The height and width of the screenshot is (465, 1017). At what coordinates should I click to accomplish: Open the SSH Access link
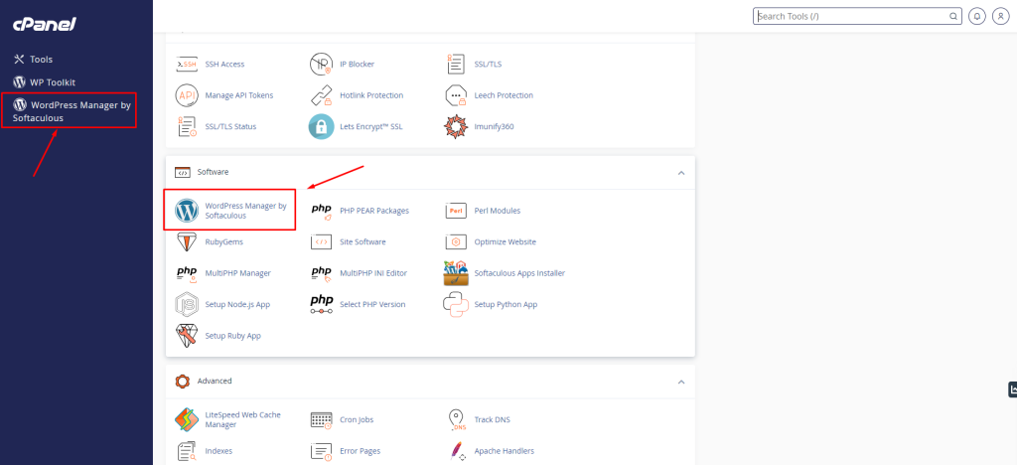[224, 65]
